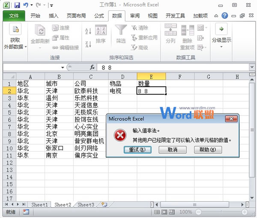The width and height of the screenshot is (257, 218).
Task: Click the 100% zoom level
Action: coord(185,212)
